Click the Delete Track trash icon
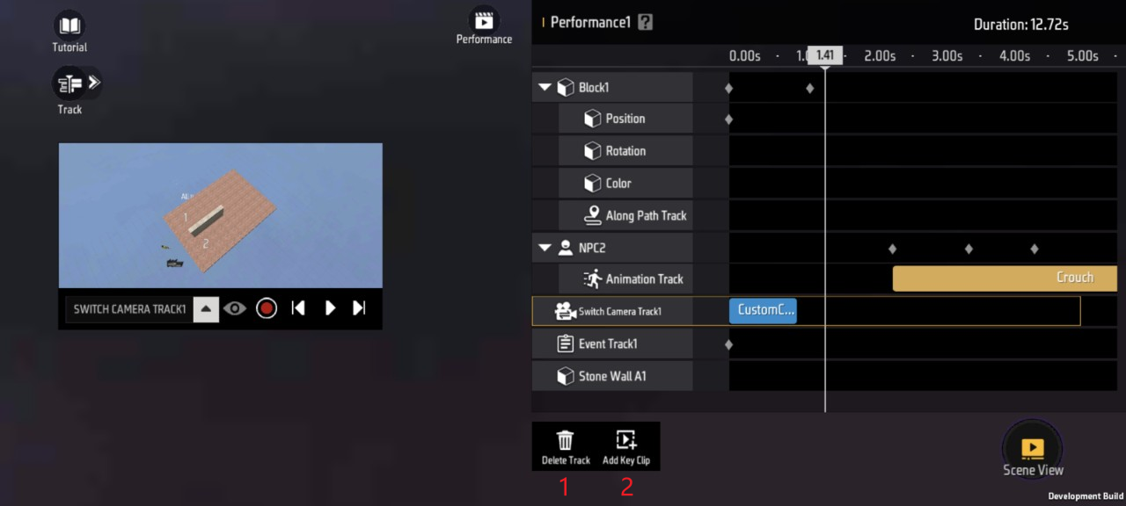Viewport: 1126px width, 506px height. [566, 441]
